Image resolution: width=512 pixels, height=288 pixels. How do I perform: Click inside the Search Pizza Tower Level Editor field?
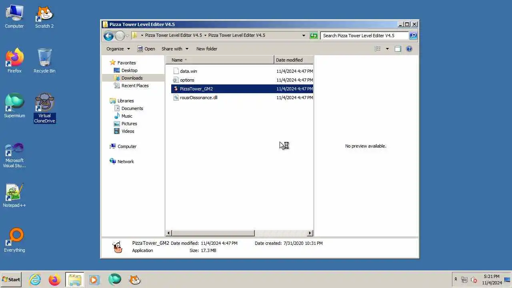coord(364,36)
